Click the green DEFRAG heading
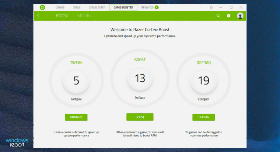 [x=204, y=63]
